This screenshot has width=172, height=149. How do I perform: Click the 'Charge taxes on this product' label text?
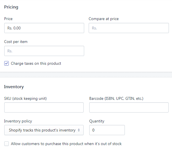pos(36,63)
